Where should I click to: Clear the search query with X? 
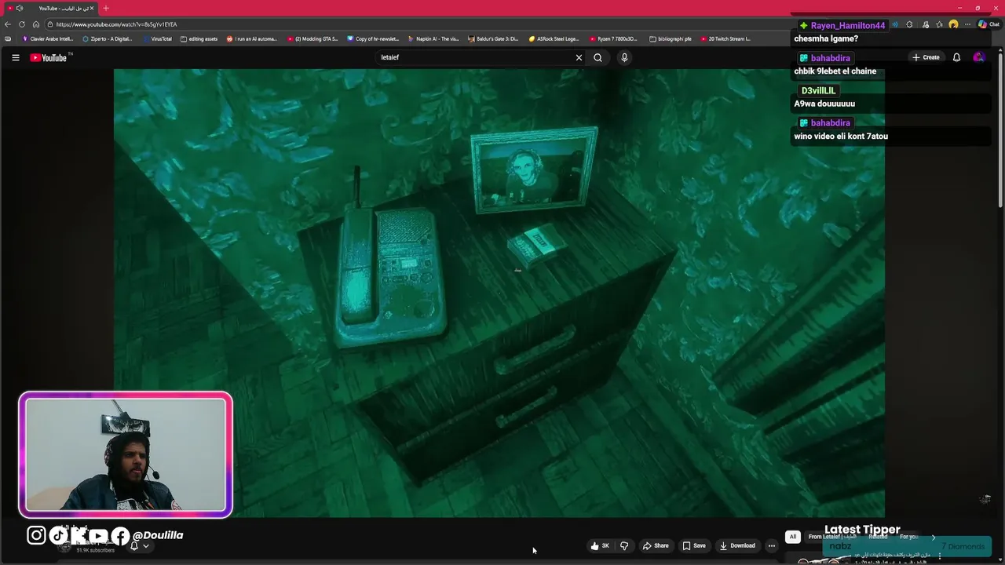[579, 57]
